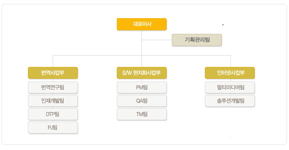Click the horizontal line joining three departments
The width and height of the screenshot is (289, 150).
point(142,55)
